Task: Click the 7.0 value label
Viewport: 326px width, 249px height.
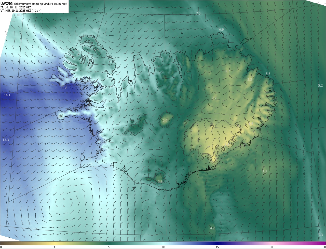Action: 198,13
